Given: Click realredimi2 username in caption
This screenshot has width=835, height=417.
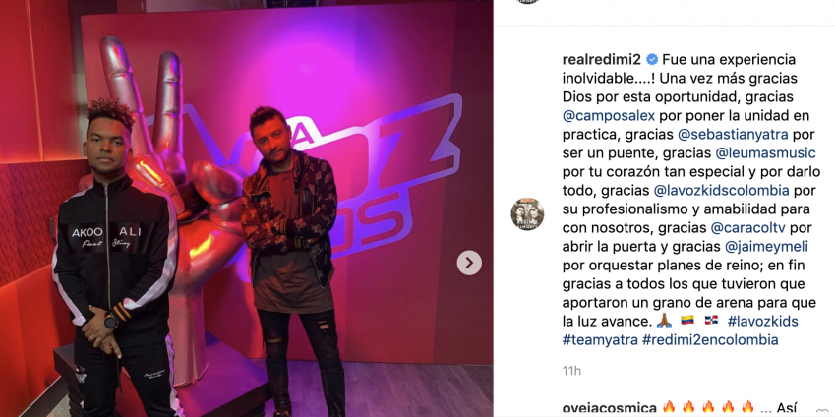Looking at the screenshot, I should 603,59.
